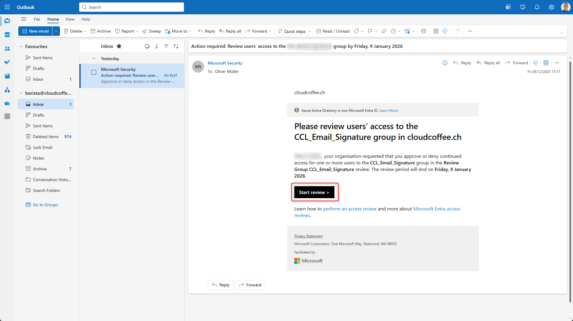Viewport: 573px width, 321px height.
Task: Open Calendar from the left app rail
Action: pos(7,35)
